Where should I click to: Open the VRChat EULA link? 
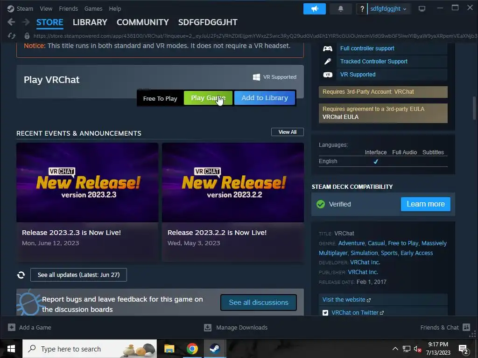pyautogui.click(x=340, y=117)
